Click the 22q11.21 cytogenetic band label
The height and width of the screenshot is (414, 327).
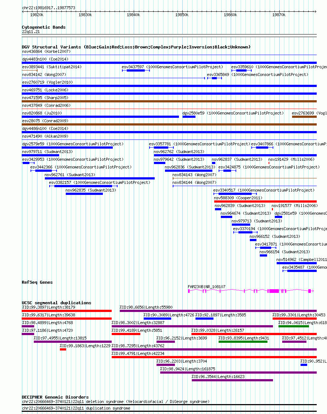pos(31,32)
